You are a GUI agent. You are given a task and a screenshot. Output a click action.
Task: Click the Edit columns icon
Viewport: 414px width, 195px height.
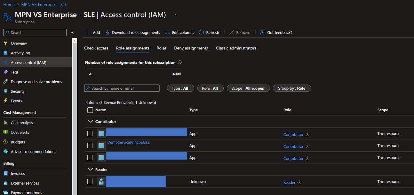click(167, 32)
